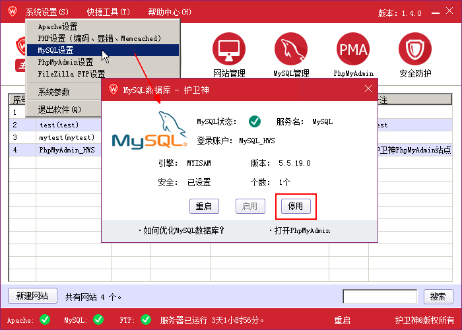Click the MySQL dolphin logo in dialog

pos(149,129)
